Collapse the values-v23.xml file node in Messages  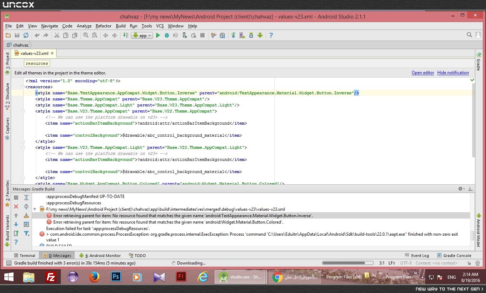click(x=35, y=209)
